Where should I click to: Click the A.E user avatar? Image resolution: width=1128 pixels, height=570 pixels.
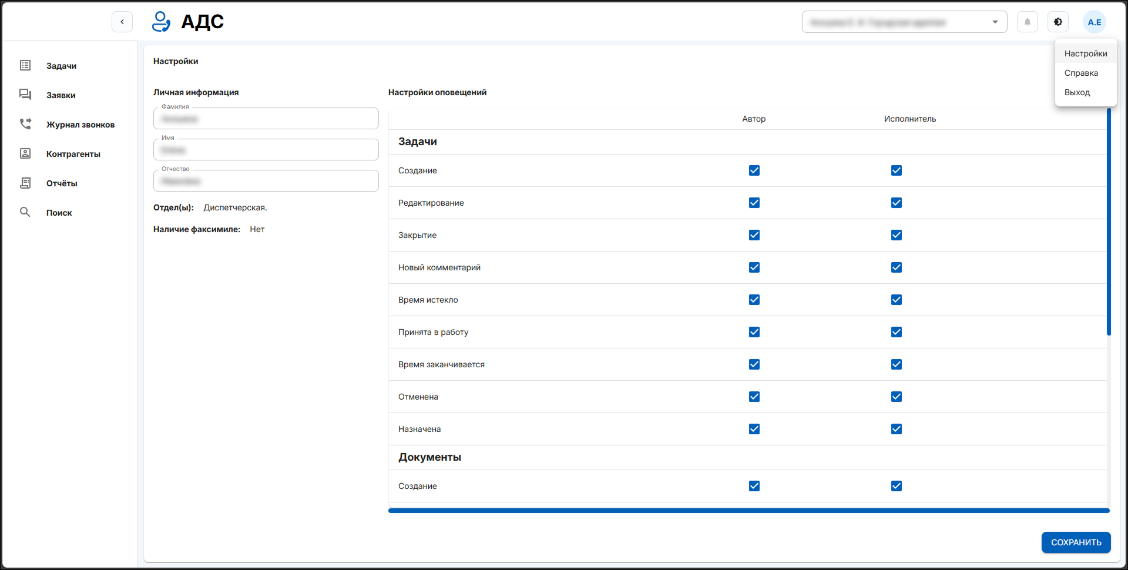click(1094, 22)
